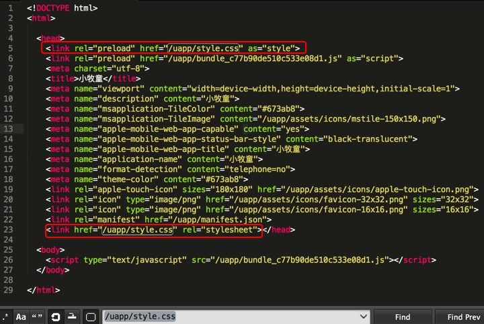Open the find history dropdown arrow
484x324 pixels.
364,317
